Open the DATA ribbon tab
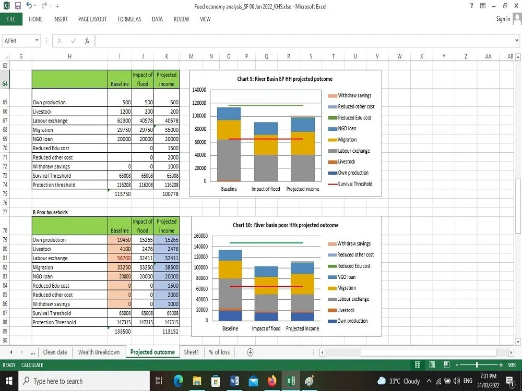 pyautogui.click(x=157, y=19)
